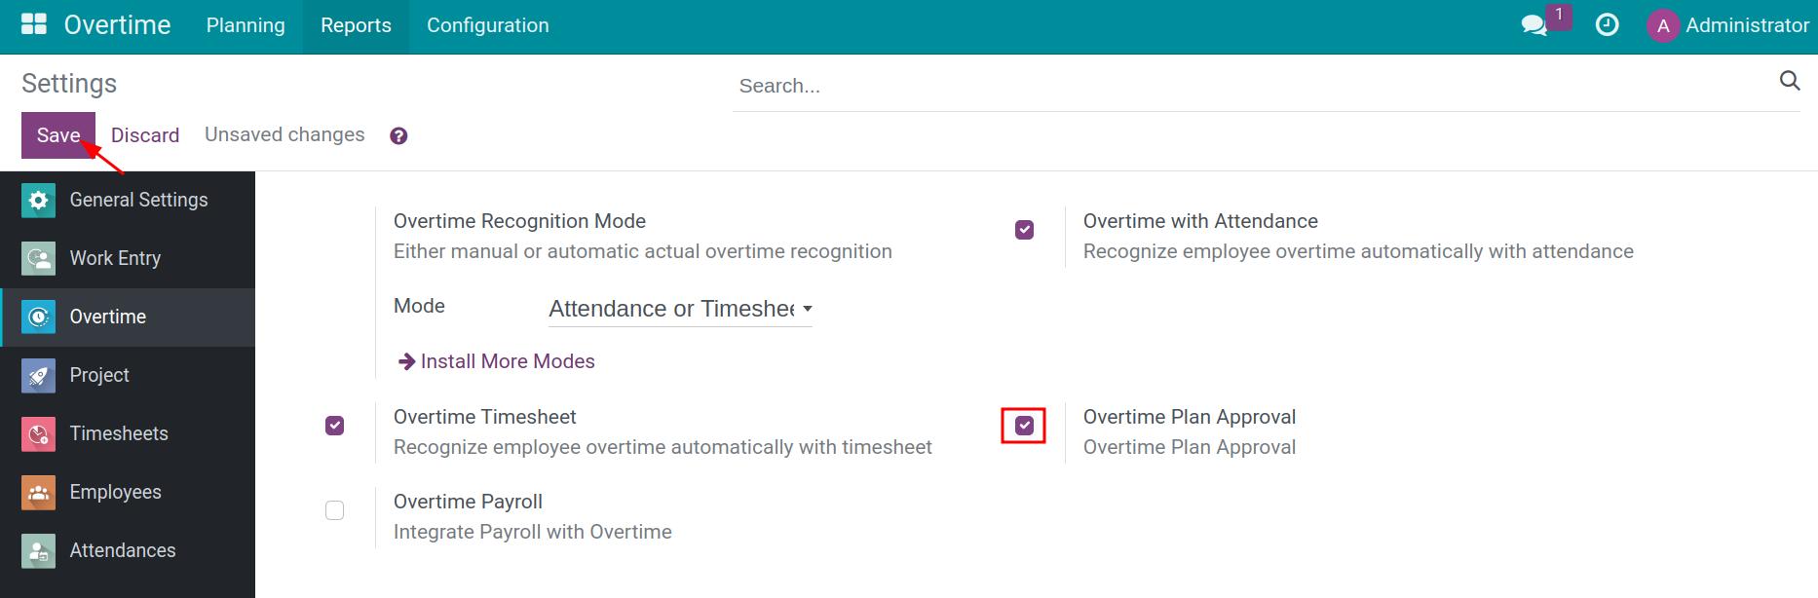Open the Timesheets sidebar icon
Image resolution: width=1818 pixels, height=598 pixels.
[x=37, y=433]
